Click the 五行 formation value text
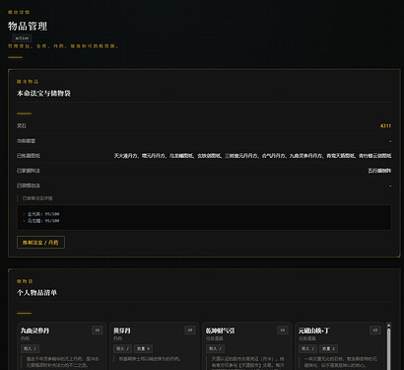Viewport: 404px width, 370px height. pos(379,171)
